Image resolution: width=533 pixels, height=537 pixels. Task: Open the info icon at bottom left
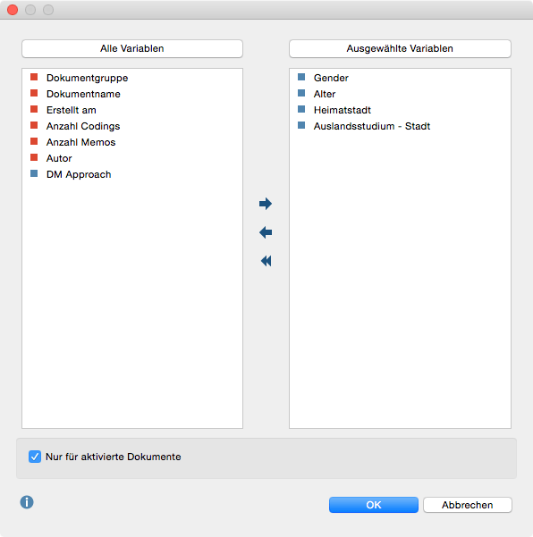tap(27, 502)
